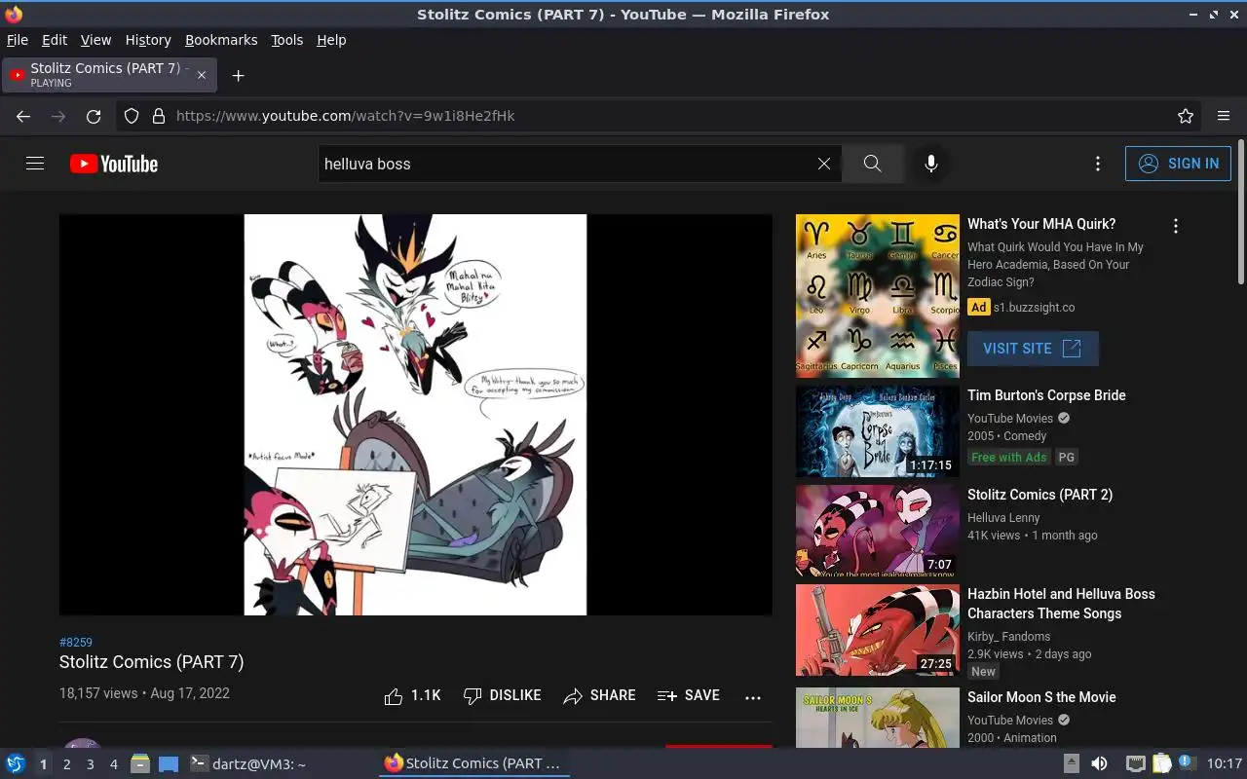
Task: Go forward one page in browser history
Action: click(58, 116)
